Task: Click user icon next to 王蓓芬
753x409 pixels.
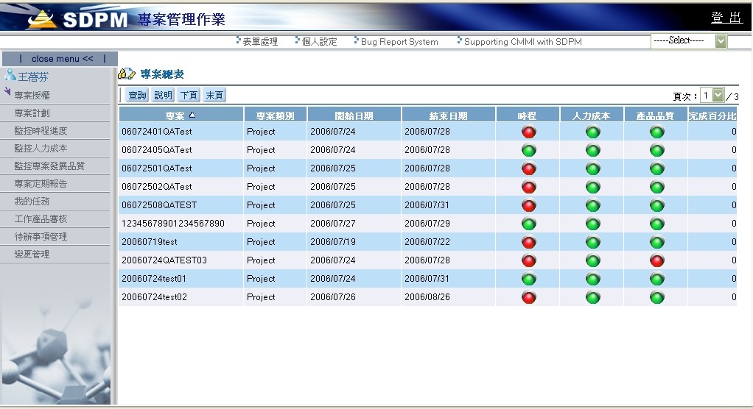Action: pyautogui.click(x=10, y=75)
